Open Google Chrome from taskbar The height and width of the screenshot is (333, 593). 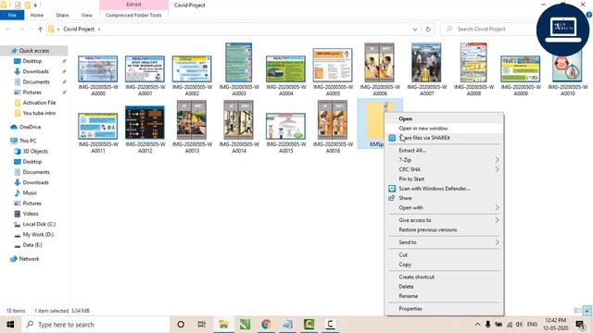(266, 325)
